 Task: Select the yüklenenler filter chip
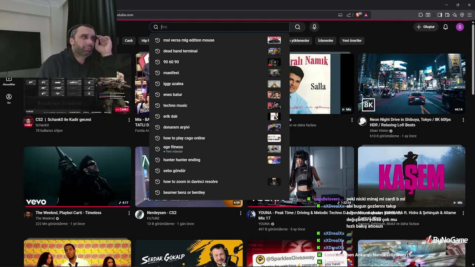pos(301,40)
